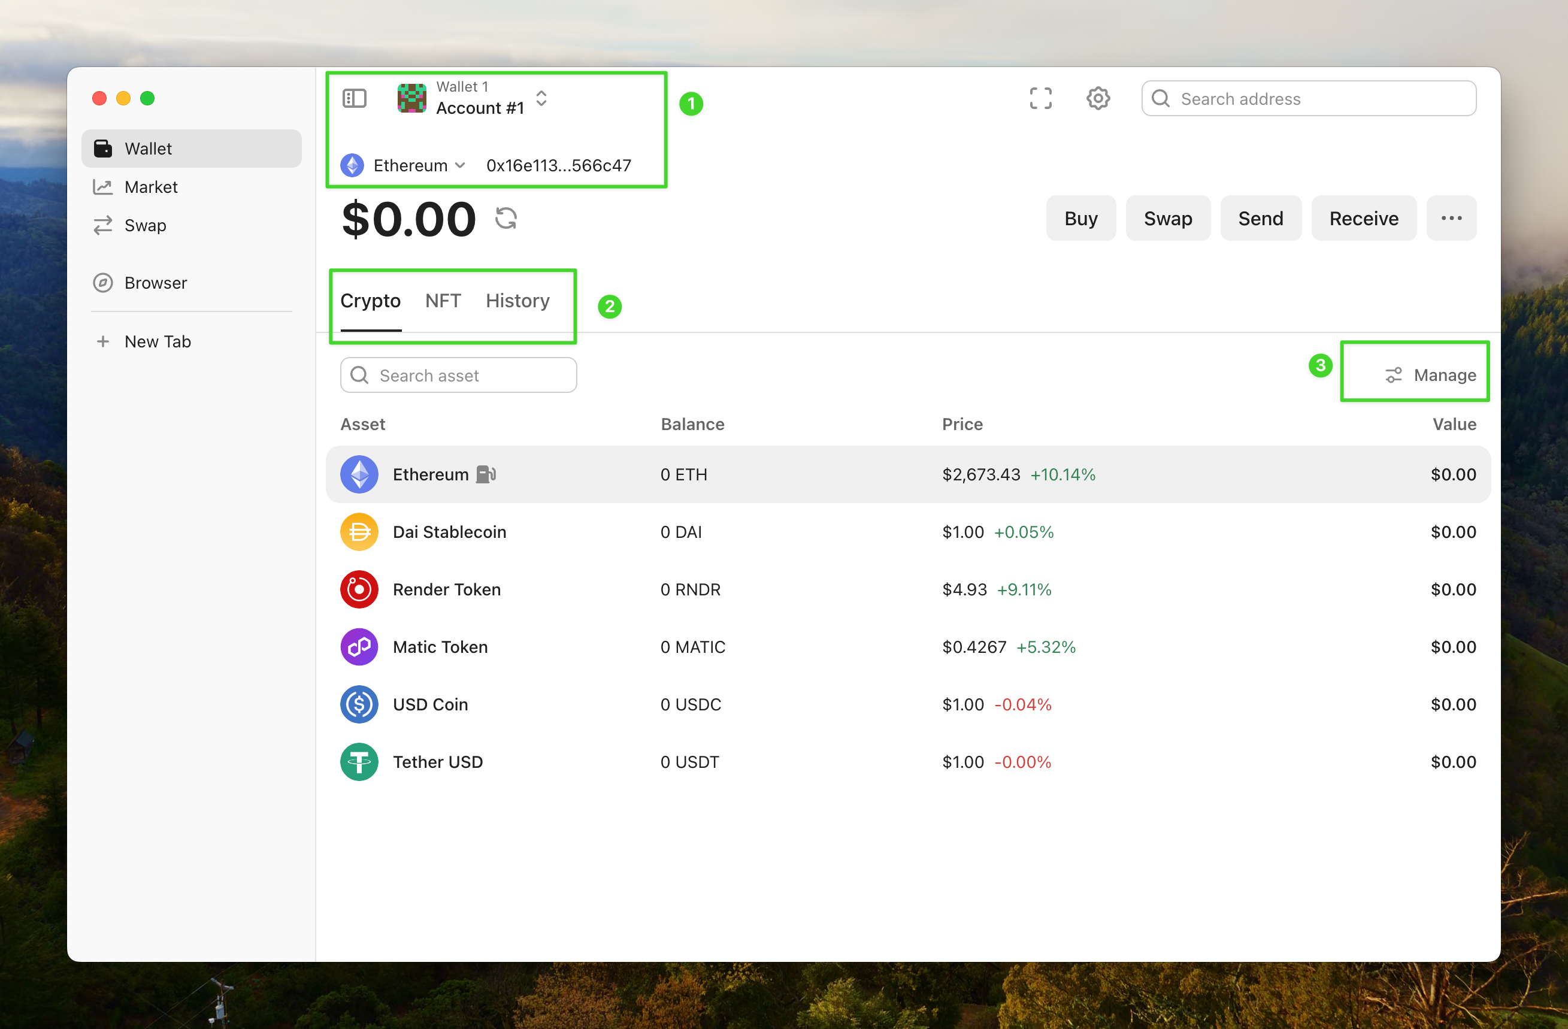Click the Render Token logo
Viewport: 1568px width, 1029px height.
[x=359, y=589]
